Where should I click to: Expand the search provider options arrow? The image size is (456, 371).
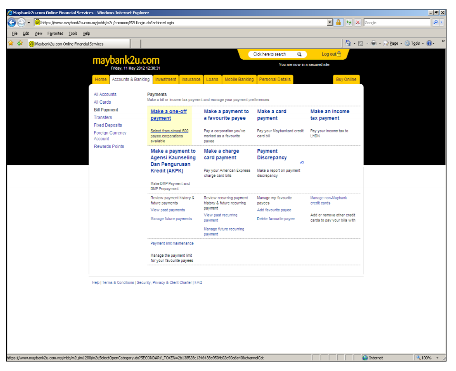pyautogui.click(x=441, y=23)
